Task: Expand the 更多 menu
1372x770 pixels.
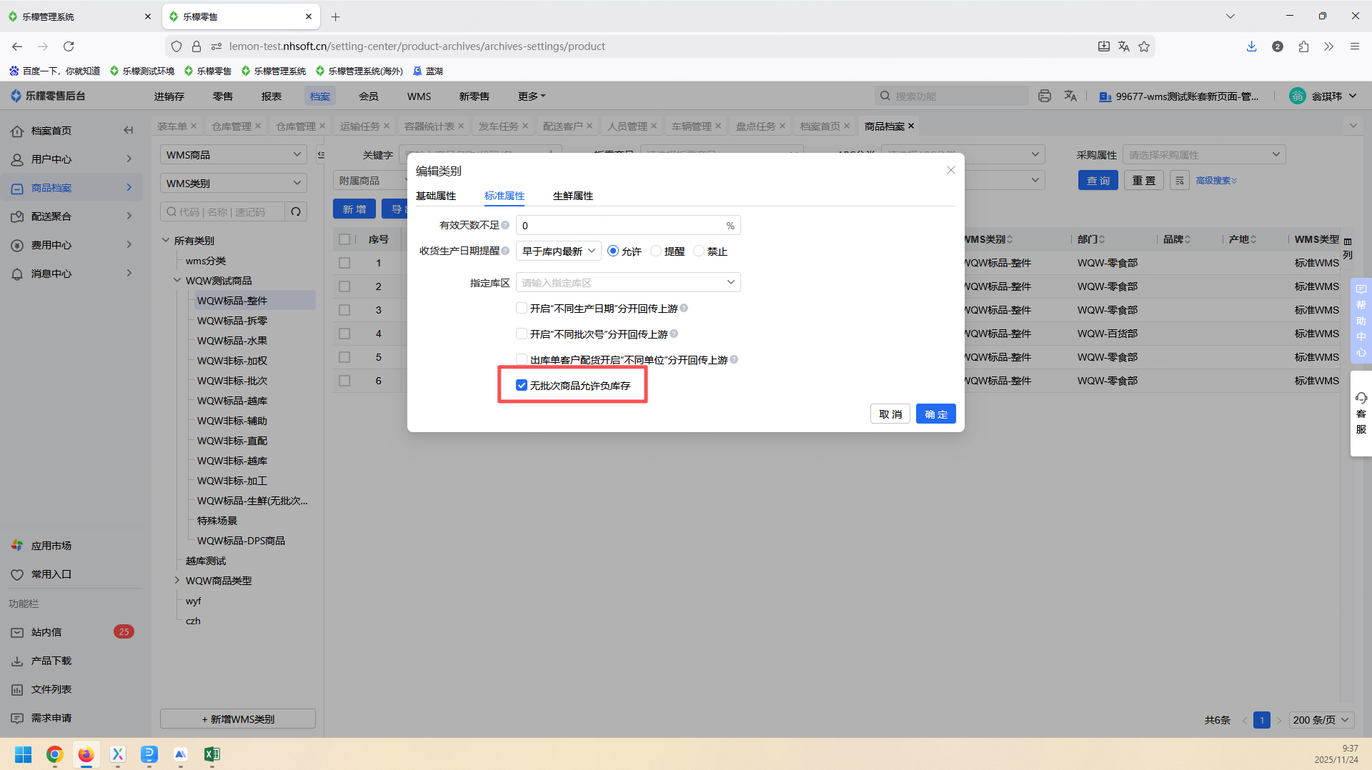Action: (532, 96)
